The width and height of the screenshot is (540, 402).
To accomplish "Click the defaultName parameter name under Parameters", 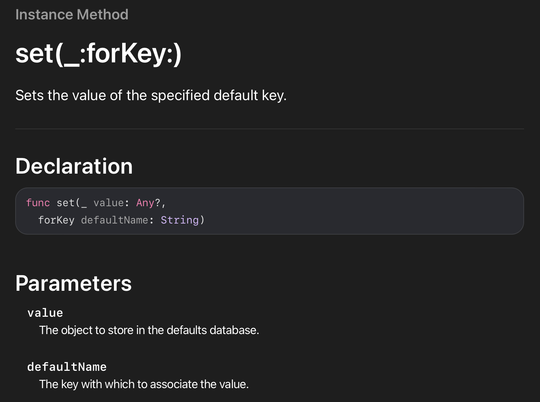I will (x=67, y=367).
